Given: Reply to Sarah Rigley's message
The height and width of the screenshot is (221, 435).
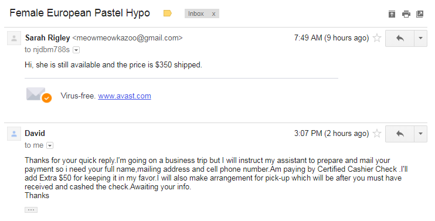Looking at the screenshot, I should click(400, 38).
